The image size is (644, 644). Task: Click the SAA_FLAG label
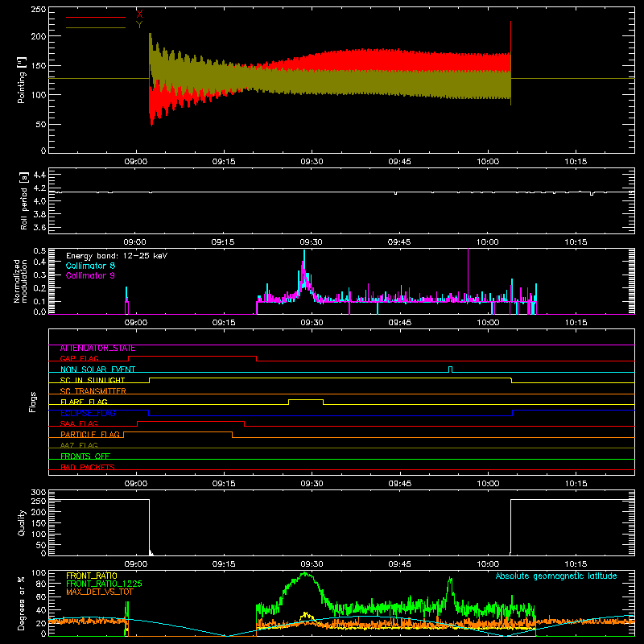pyautogui.click(x=79, y=423)
